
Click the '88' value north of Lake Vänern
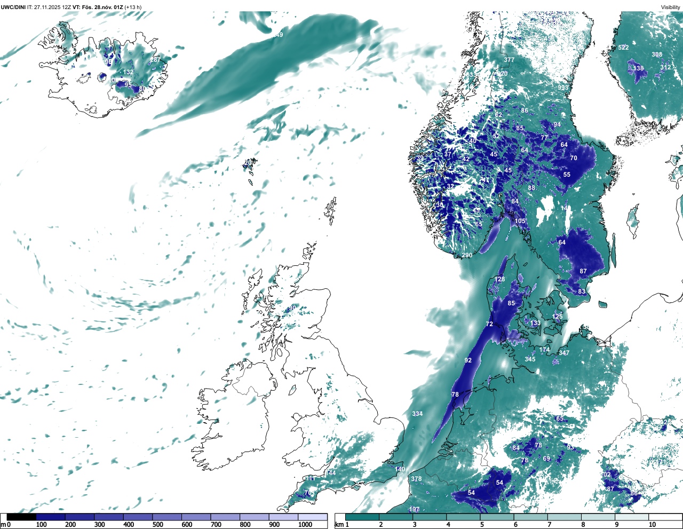point(531,188)
